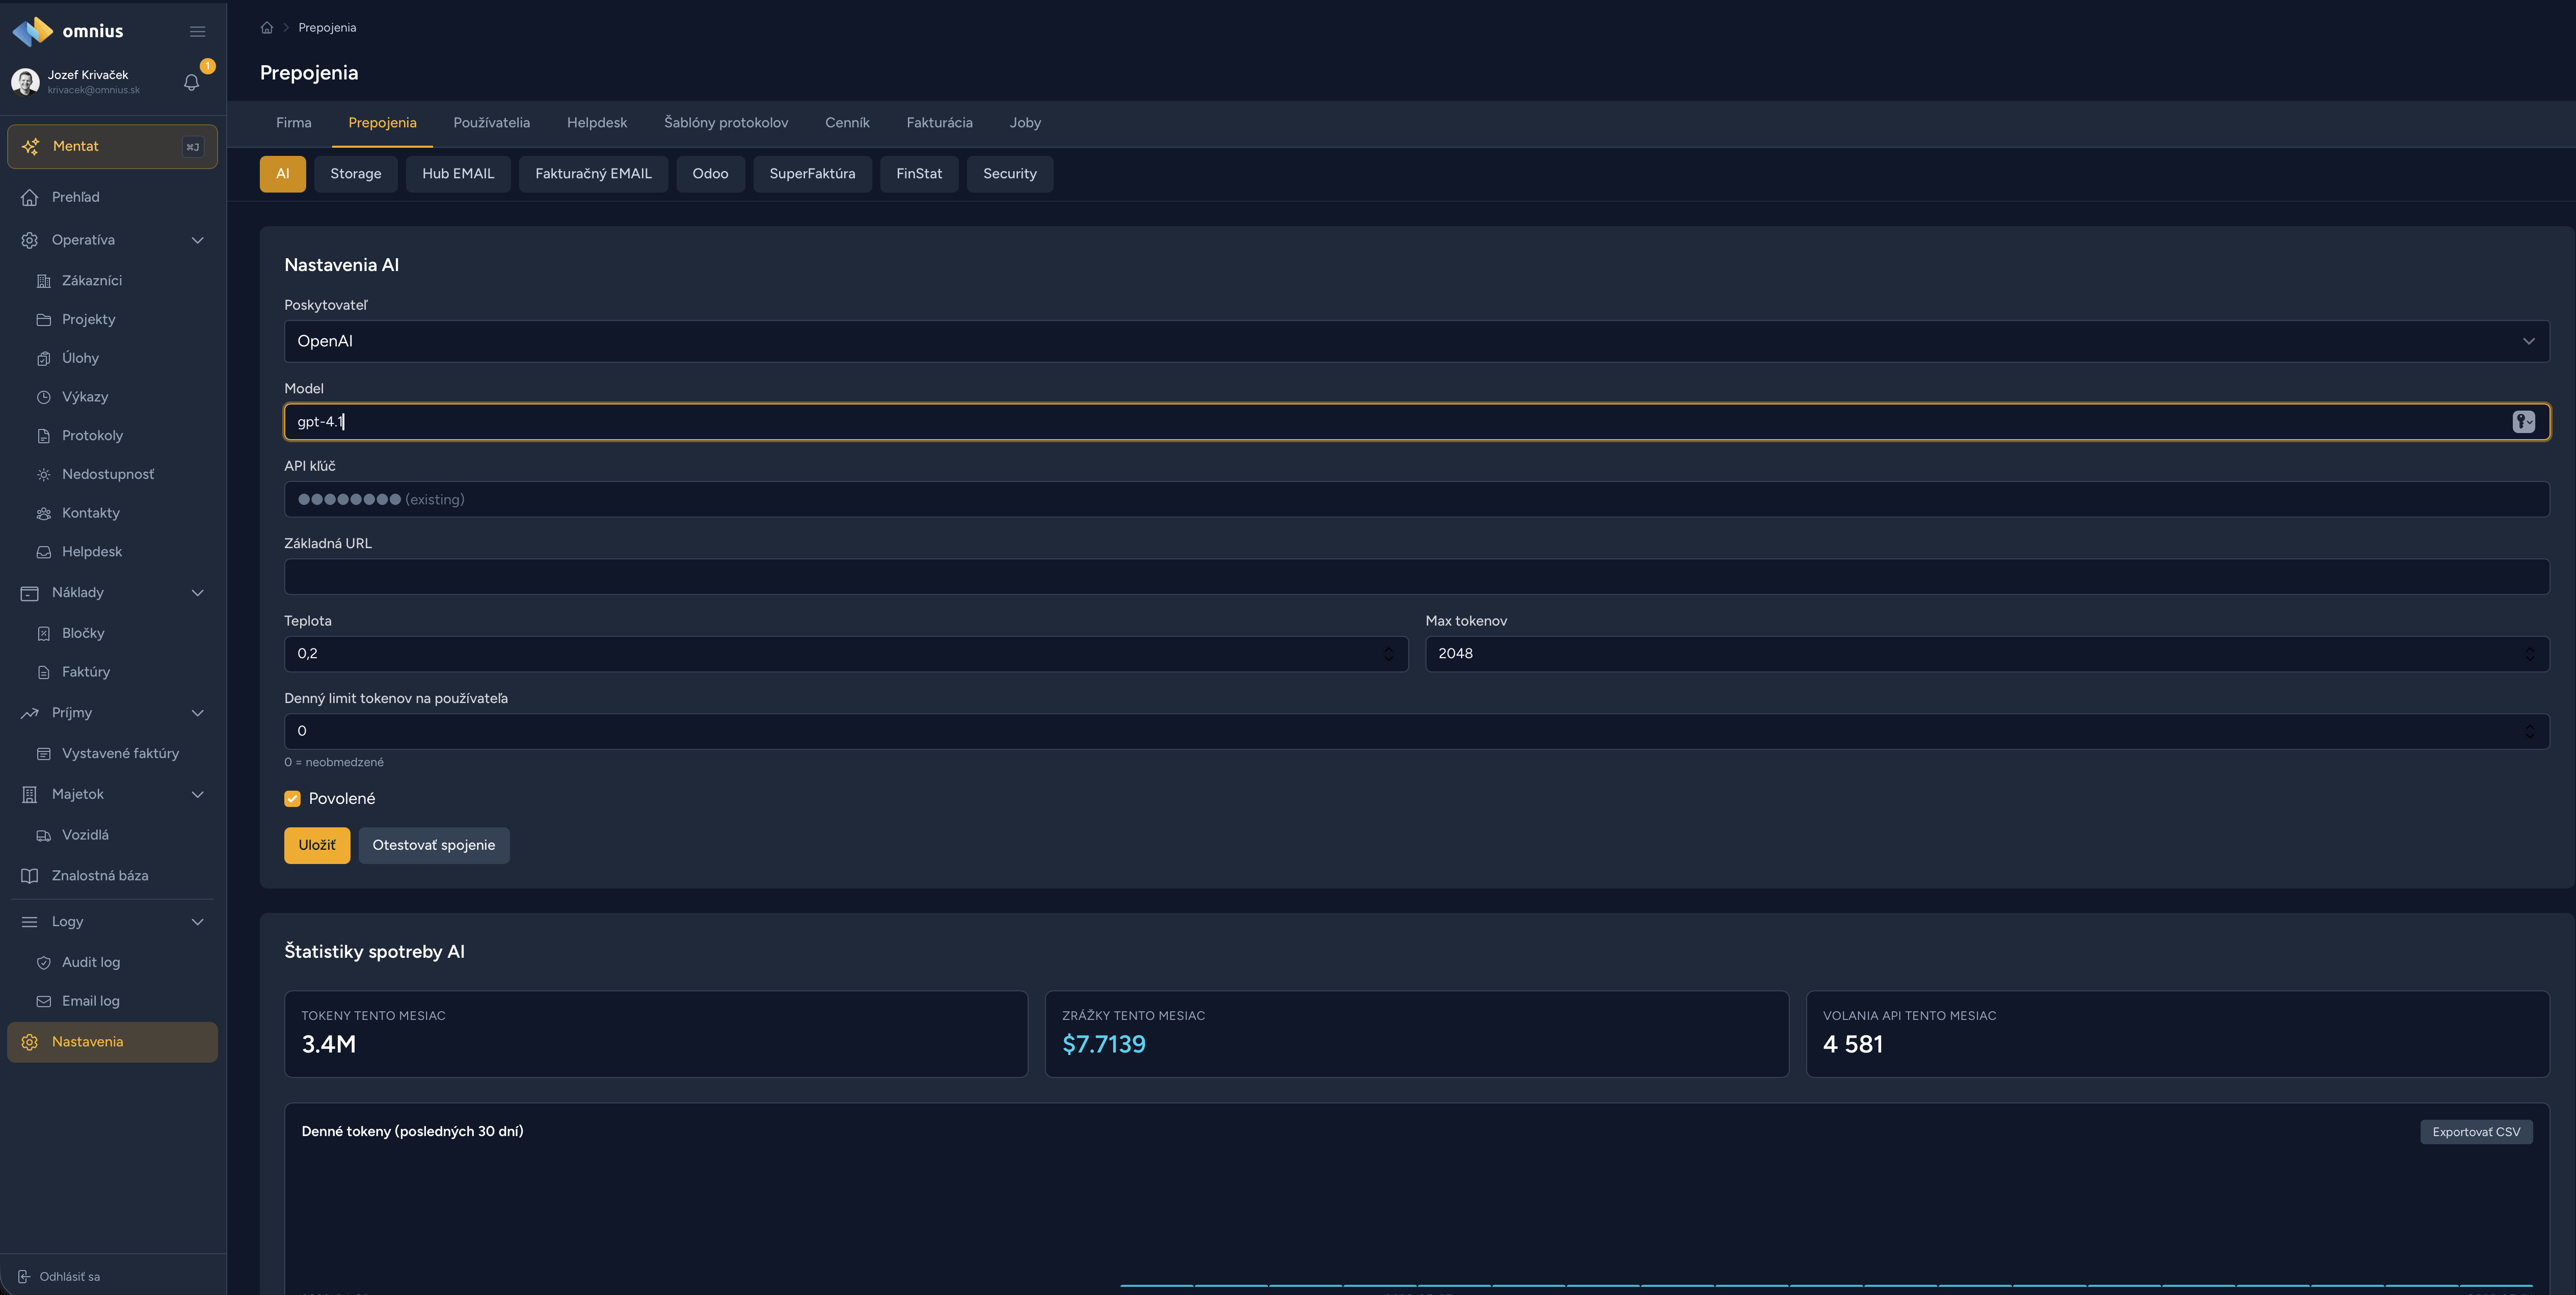Image resolution: width=2576 pixels, height=1295 pixels.
Task: Click Úlohy clipboard icon
Action: (x=43, y=358)
